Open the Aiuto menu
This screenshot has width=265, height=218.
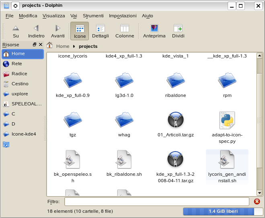click(x=147, y=16)
